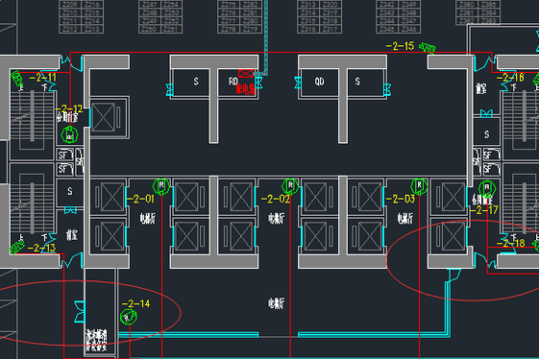Click the green symbol left of -2-13

17,247
